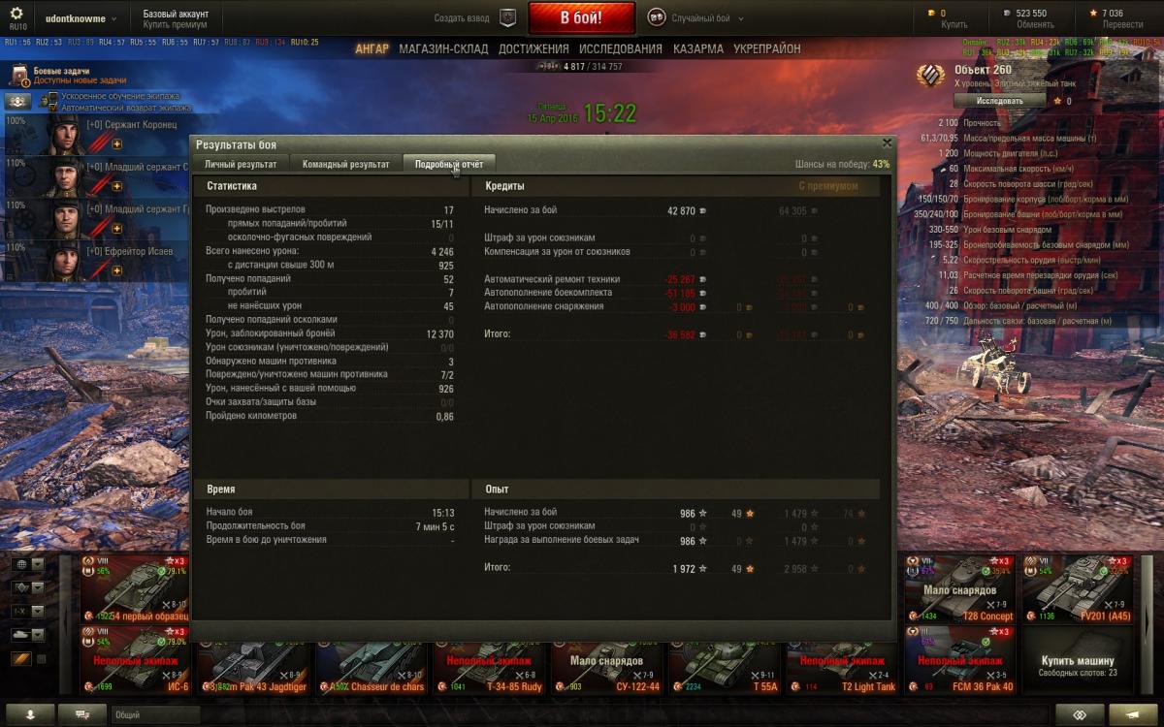Click Купить under the gold balance
Viewport: 1164px width, 727px height.
954,24
